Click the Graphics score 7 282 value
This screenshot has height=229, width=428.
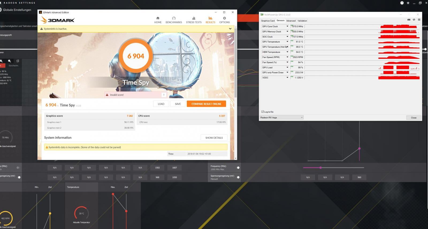[x=130, y=116]
